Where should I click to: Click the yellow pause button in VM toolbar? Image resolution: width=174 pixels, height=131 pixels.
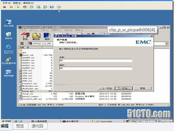coord(11,7)
